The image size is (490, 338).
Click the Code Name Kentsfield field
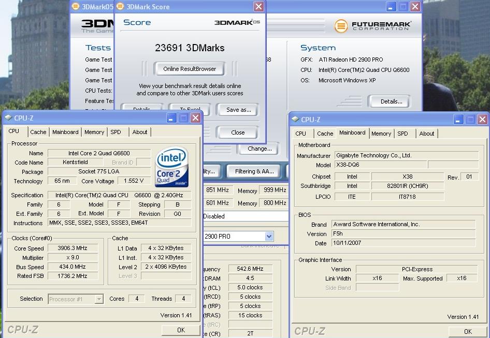pyautogui.click(x=75, y=162)
